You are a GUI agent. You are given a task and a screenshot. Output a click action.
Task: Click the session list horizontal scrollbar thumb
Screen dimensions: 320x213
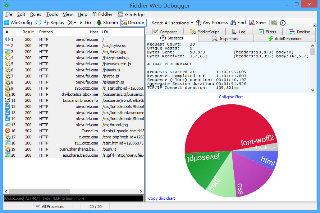click(x=40, y=191)
